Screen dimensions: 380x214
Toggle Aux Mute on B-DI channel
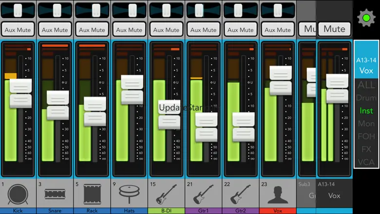point(166,30)
